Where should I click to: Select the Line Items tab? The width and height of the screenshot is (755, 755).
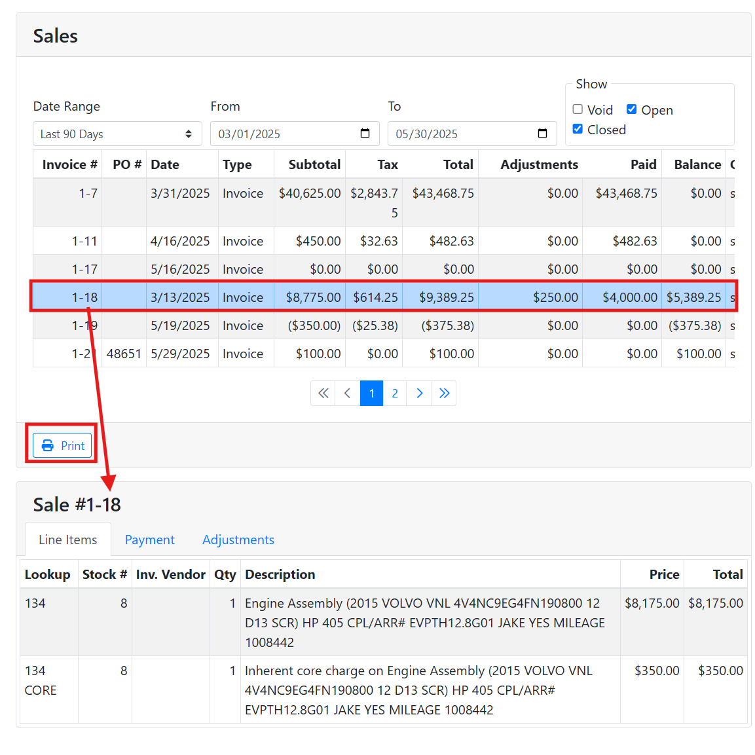click(67, 539)
